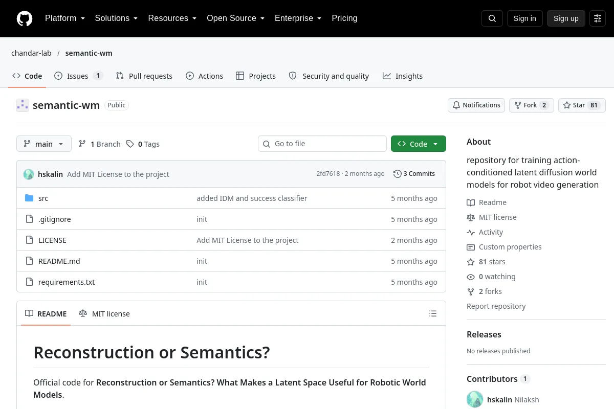The width and height of the screenshot is (614, 409).
Task: Fork this repository
Action: pos(531,105)
